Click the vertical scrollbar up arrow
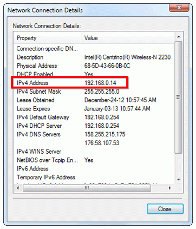Image resolution: width=196 pixels, height=229 pixels. pyautogui.click(x=179, y=37)
